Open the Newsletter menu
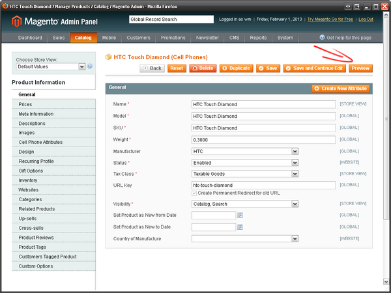The height and width of the screenshot is (293, 391). [207, 38]
